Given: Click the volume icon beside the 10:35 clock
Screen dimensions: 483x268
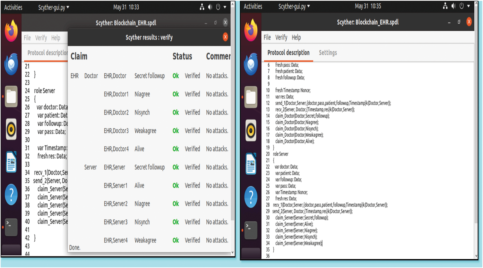Looking at the screenshot, I should pos(453,6).
